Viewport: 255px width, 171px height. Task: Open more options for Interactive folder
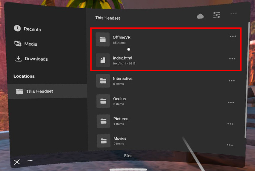tap(232, 81)
